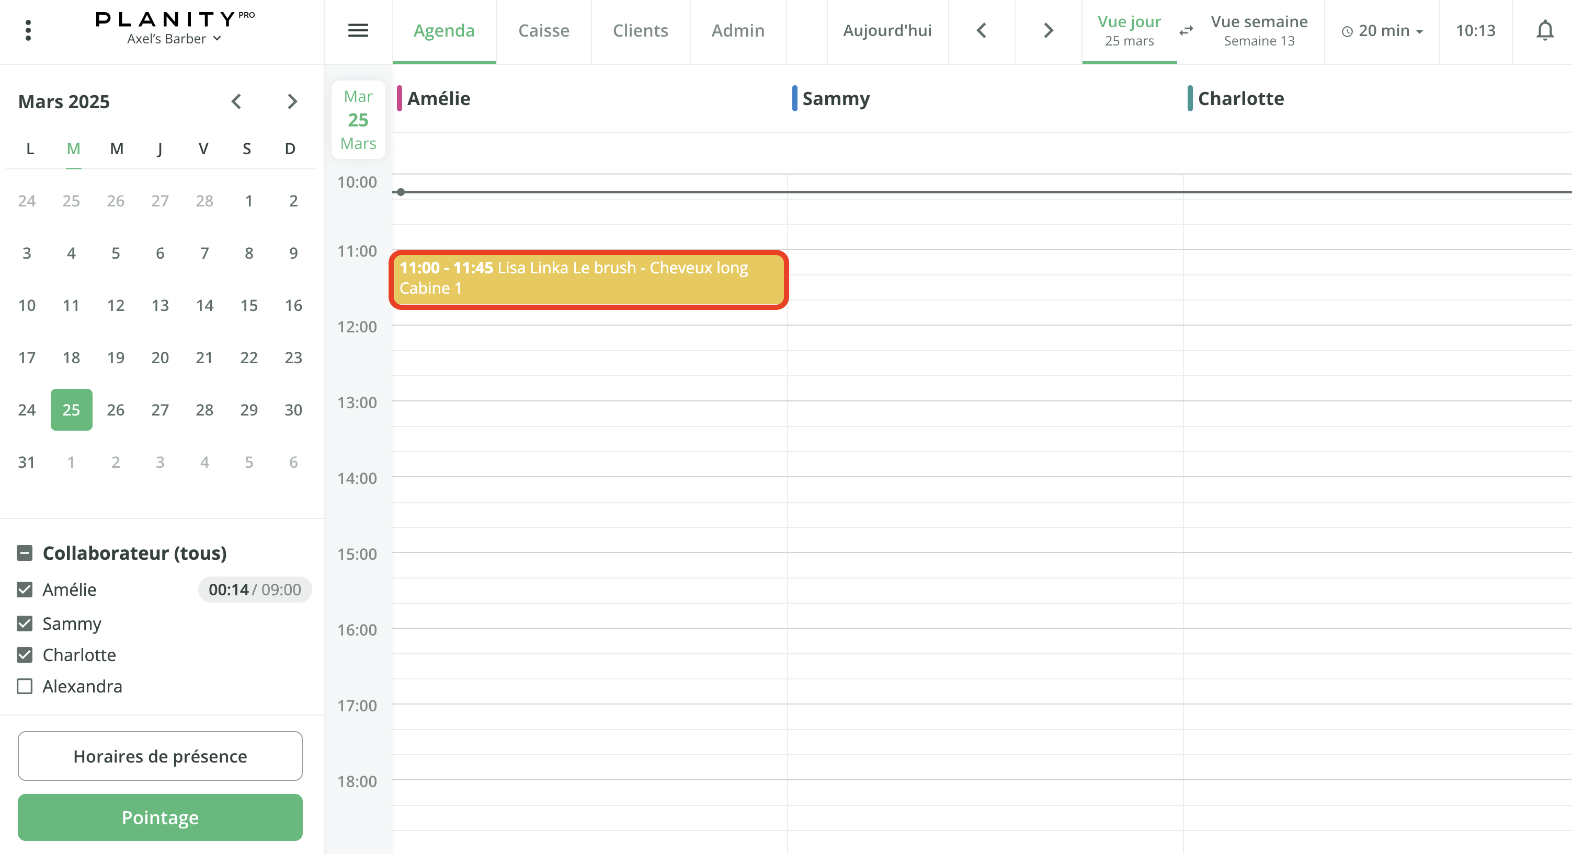
Task: Open the three-dot options menu
Action: pos(28,30)
